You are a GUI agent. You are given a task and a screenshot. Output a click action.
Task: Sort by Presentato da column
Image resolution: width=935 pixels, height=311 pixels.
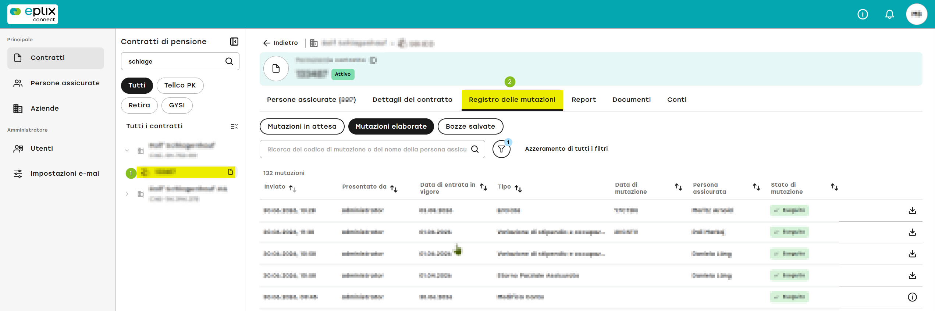coord(394,189)
